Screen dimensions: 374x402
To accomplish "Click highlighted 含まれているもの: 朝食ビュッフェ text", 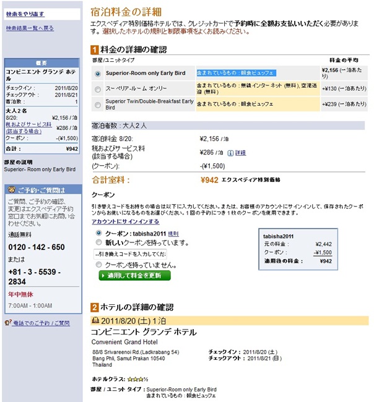I will [237, 73].
